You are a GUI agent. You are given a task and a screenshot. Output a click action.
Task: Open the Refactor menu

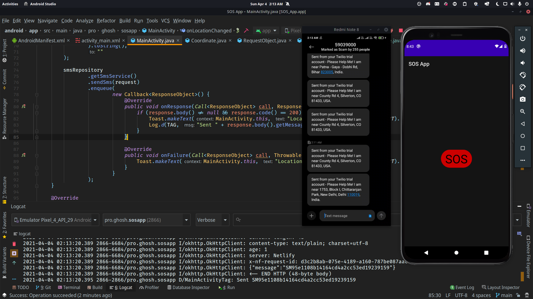click(106, 21)
